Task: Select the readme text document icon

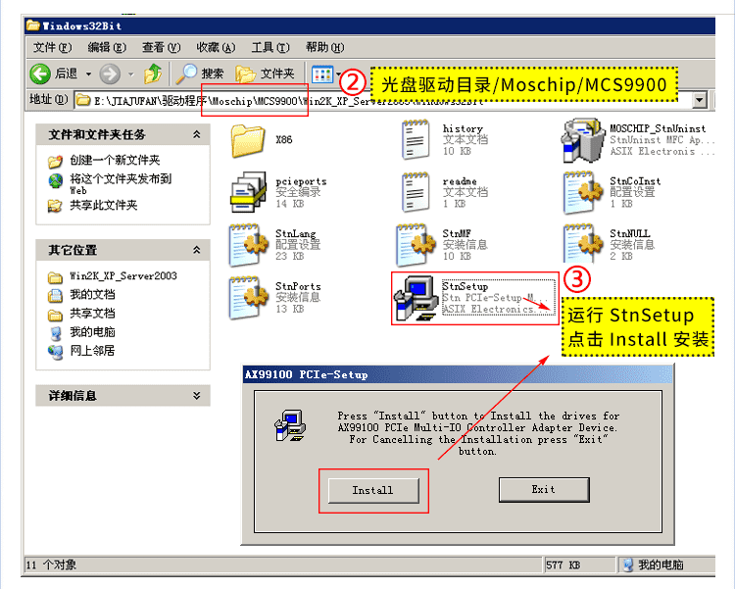Action: tap(416, 192)
